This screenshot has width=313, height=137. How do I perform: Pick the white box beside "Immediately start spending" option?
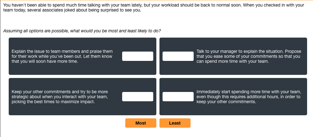pos(178,97)
